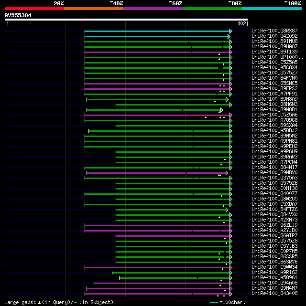Select hit label UniRef100_C0P7M5

274,252
